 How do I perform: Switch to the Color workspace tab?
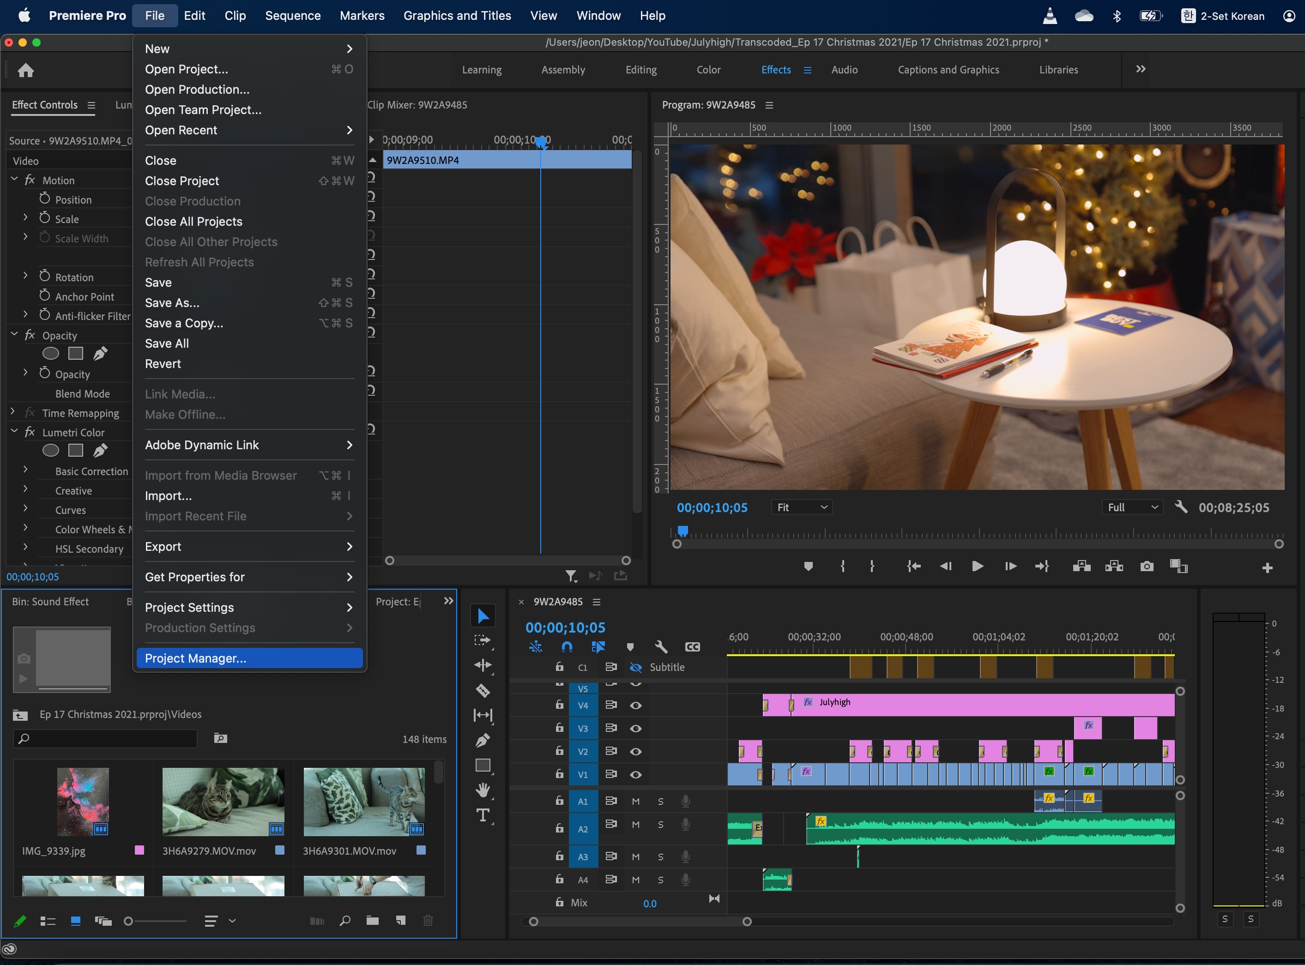[x=708, y=70]
